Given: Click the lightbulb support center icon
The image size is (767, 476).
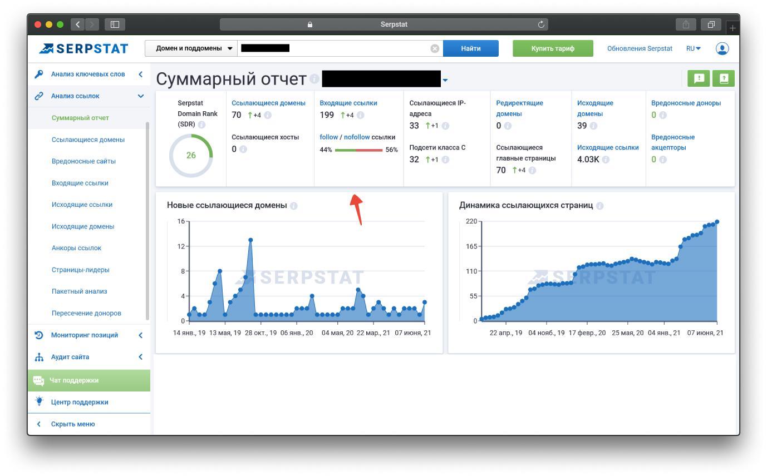Looking at the screenshot, I should click(38, 401).
